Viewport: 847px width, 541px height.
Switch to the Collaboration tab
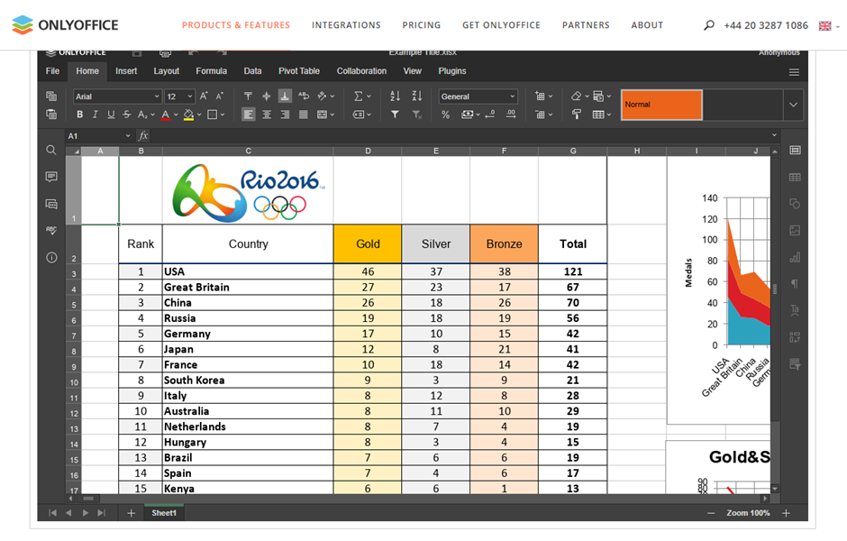point(361,71)
